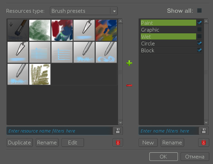213x164 pixels.
Task: Enable the Graphic tag checkbox
Action: point(199,30)
